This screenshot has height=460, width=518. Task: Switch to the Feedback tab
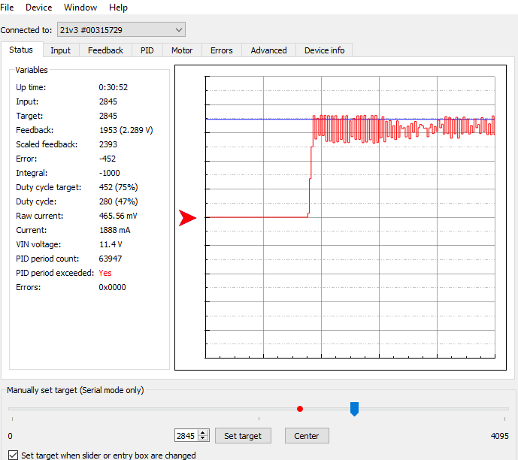tap(105, 50)
